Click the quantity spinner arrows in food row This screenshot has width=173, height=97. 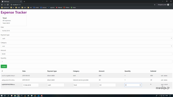point(140,85)
